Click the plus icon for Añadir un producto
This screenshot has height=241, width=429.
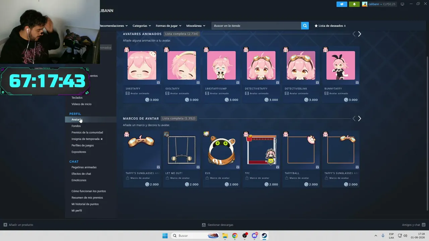coord(5,225)
